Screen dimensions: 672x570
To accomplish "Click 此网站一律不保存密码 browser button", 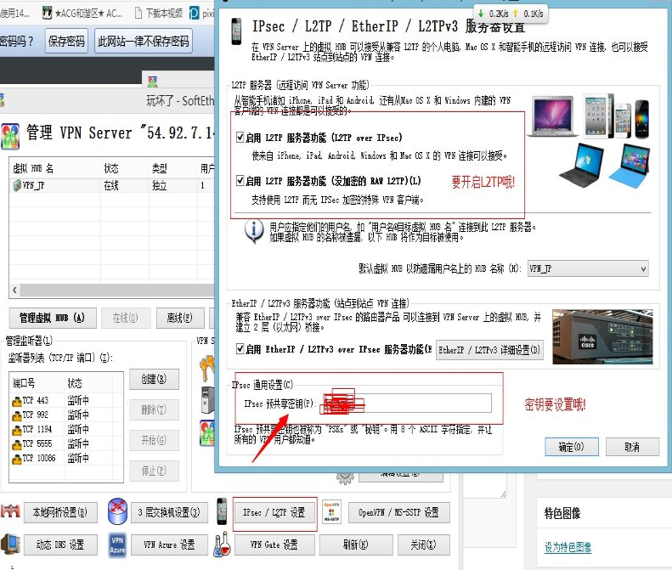I will [x=143, y=41].
